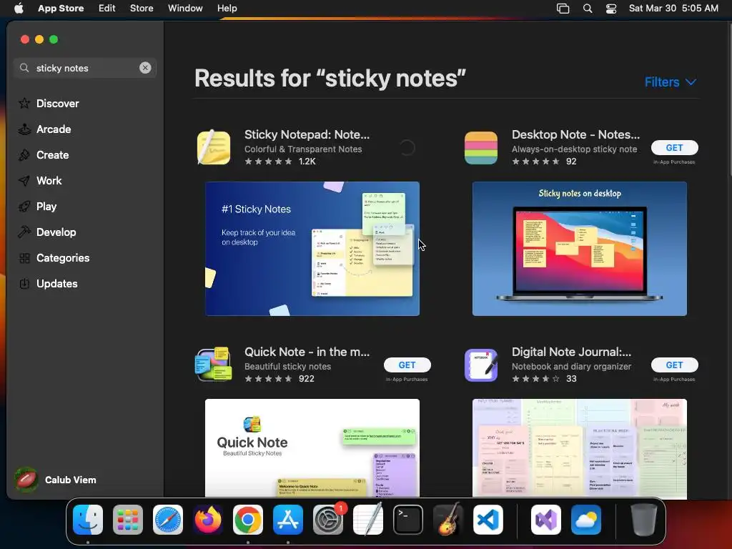Viewport: 732px width, 549px height.
Task: Launch GarageBand from the Dock
Action: pos(448,520)
